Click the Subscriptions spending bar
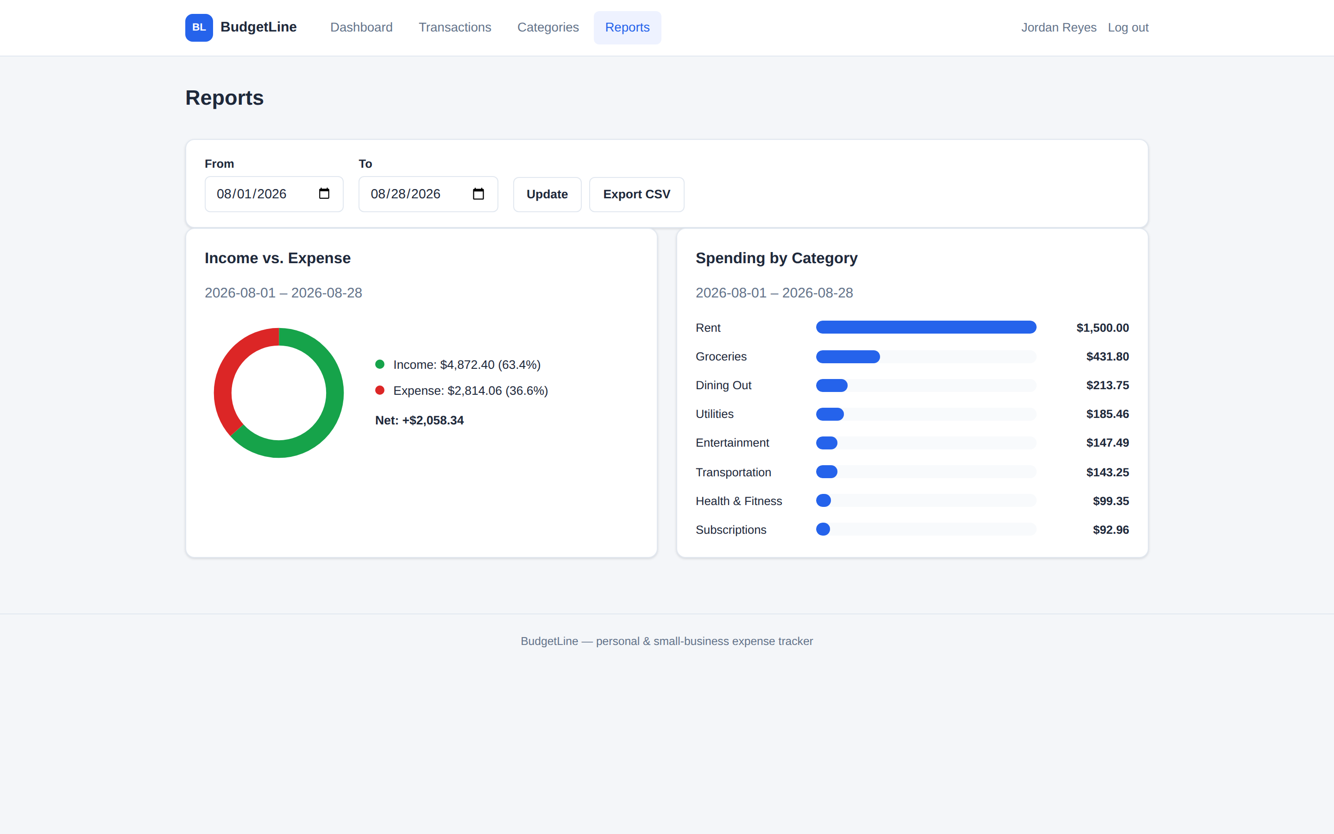Screen dimensions: 1334x834 [823, 529]
